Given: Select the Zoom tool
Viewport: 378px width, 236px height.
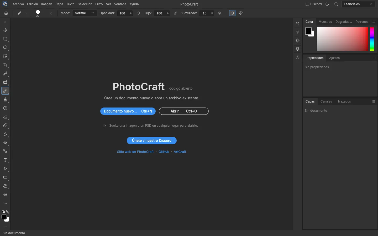Looking at the screenshot, I should tap(5, 195).
